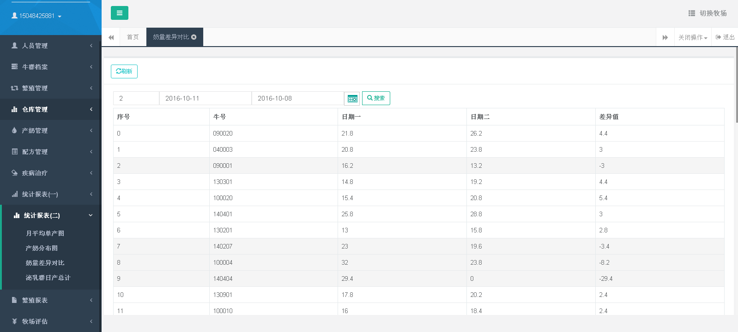This screenshot has height=332, width=738.
Task: Click the 牛群档案 database icon
Action: pos(14,67)
